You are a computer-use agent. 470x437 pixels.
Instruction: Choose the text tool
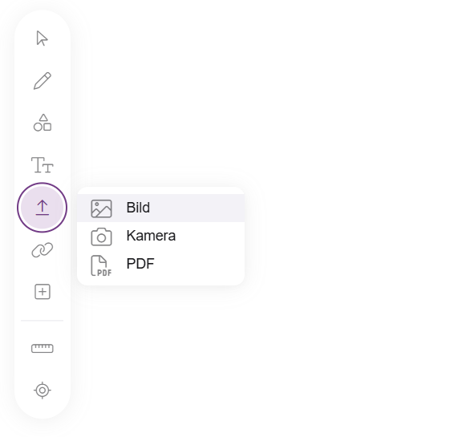point(43,165)
